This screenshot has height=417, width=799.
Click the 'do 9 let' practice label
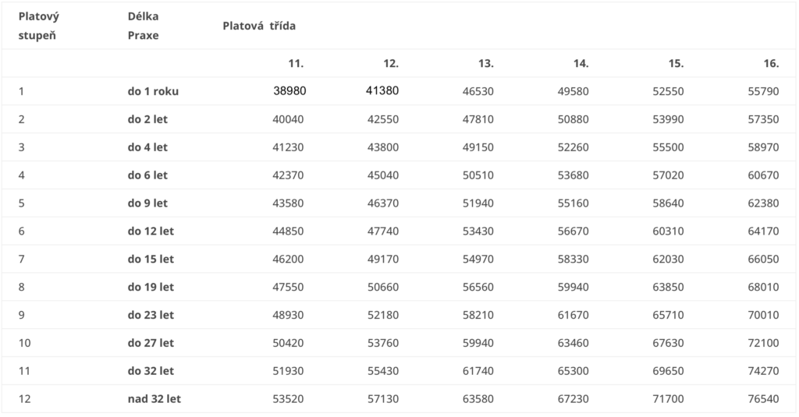pos(147,203)
